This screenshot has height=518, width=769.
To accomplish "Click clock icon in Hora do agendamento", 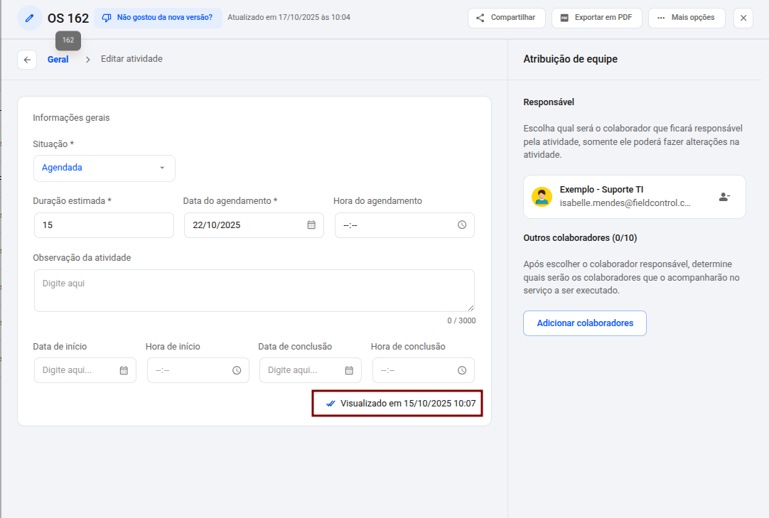I will pos(462,225).
